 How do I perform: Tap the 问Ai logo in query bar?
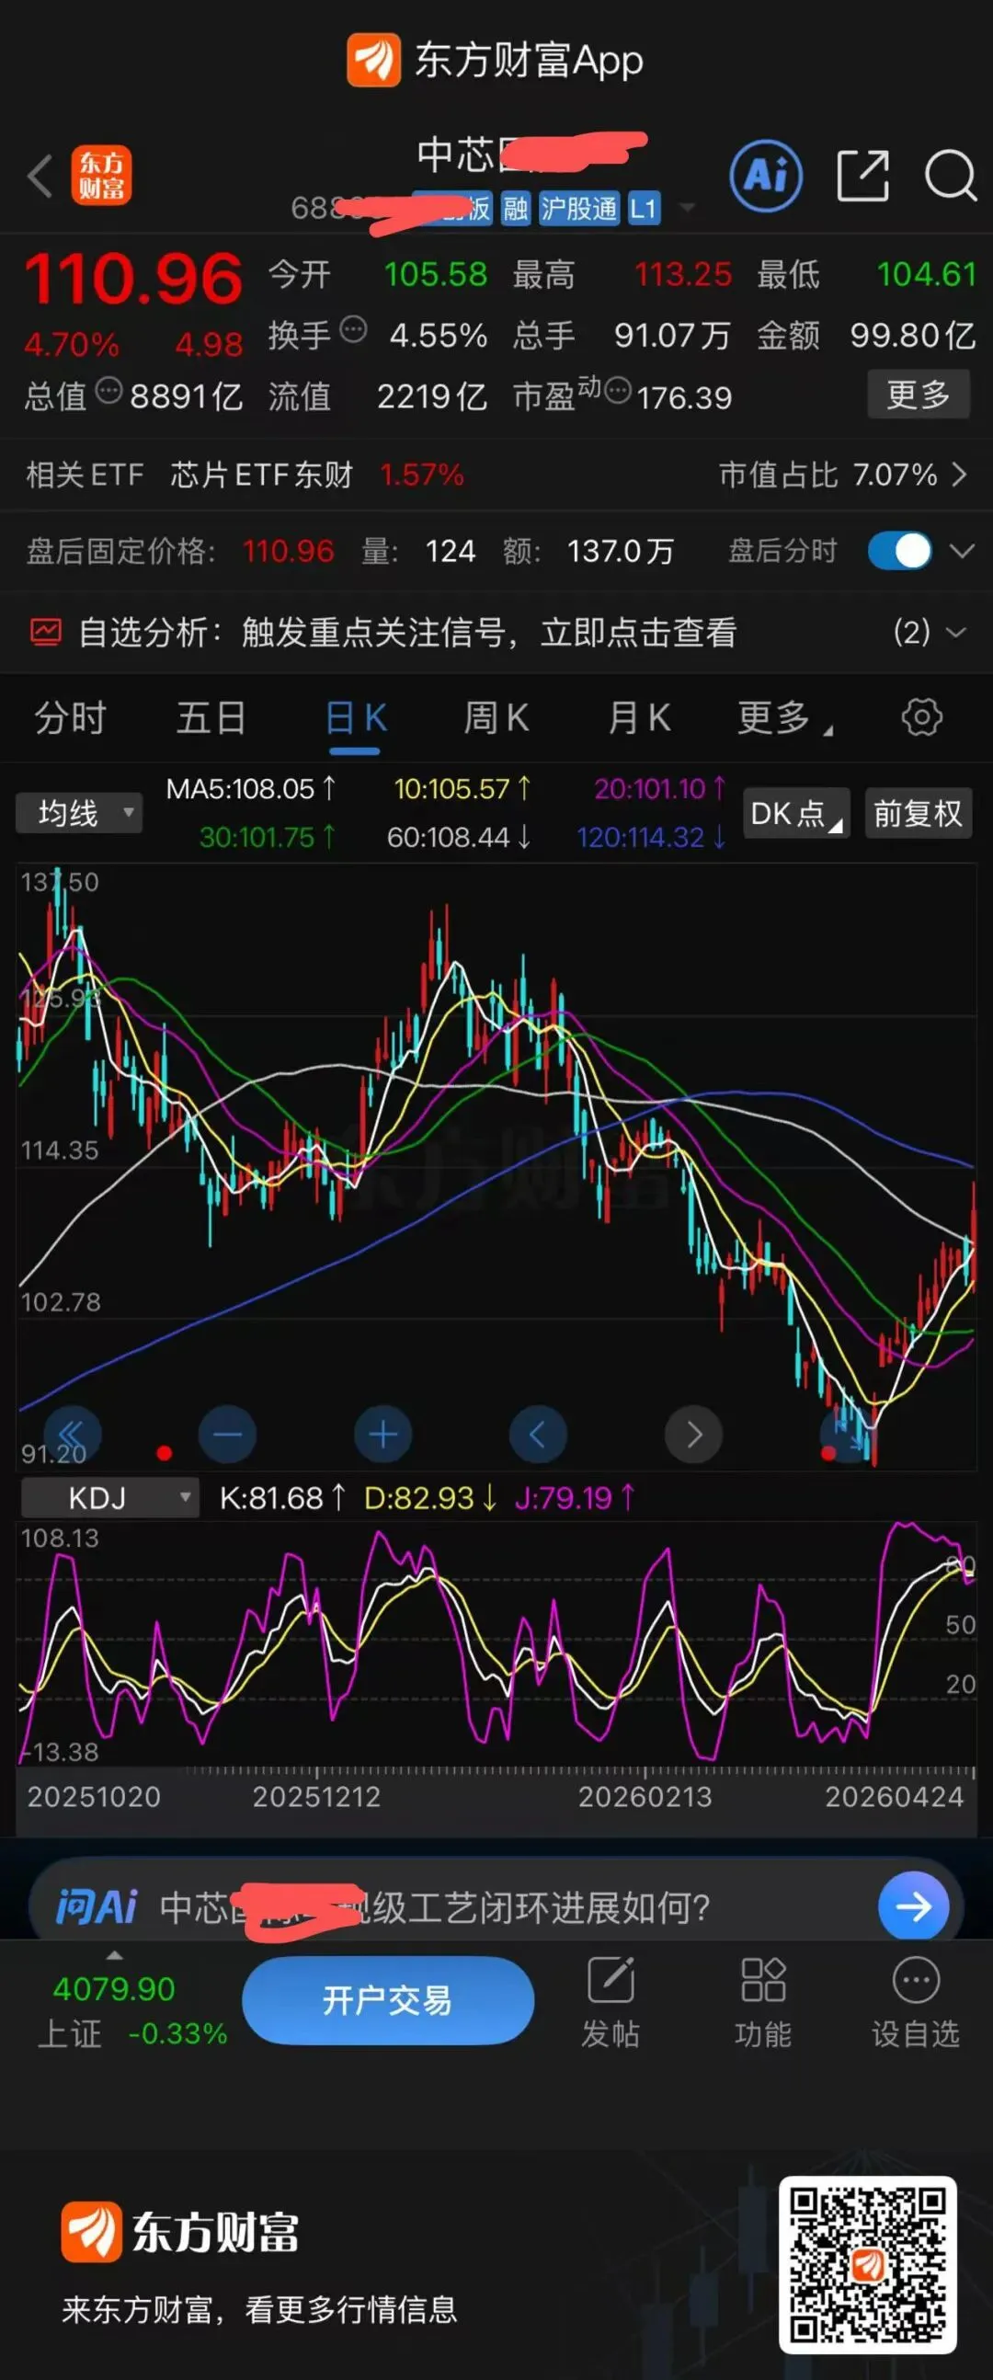97,1907
